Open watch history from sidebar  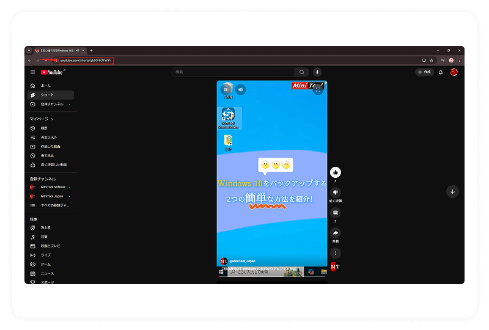point(51,128)
